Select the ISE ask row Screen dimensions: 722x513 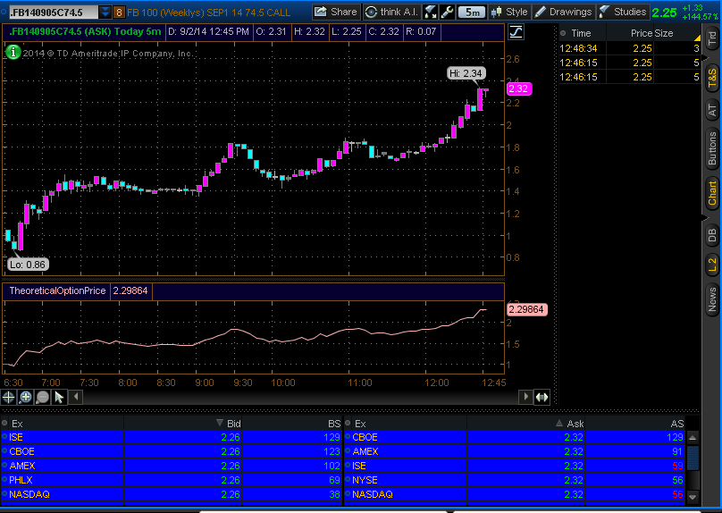click(515, 466)
